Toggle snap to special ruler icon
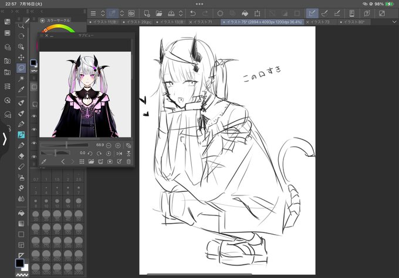The image size is (399, 278). tap(324, 13)
